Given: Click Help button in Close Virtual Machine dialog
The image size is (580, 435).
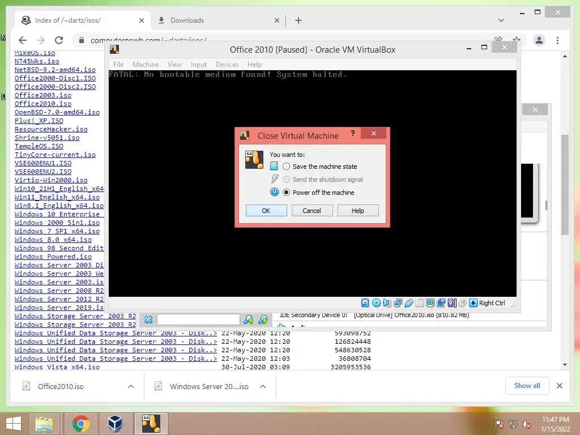Looking at the screenshot, I should coord(358,211).
